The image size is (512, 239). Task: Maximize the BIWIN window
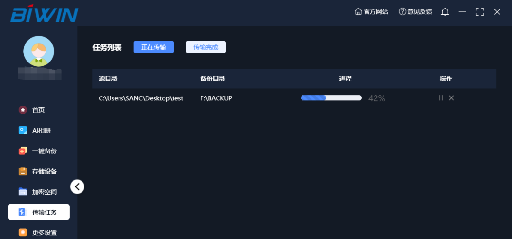tap(480, 12)
